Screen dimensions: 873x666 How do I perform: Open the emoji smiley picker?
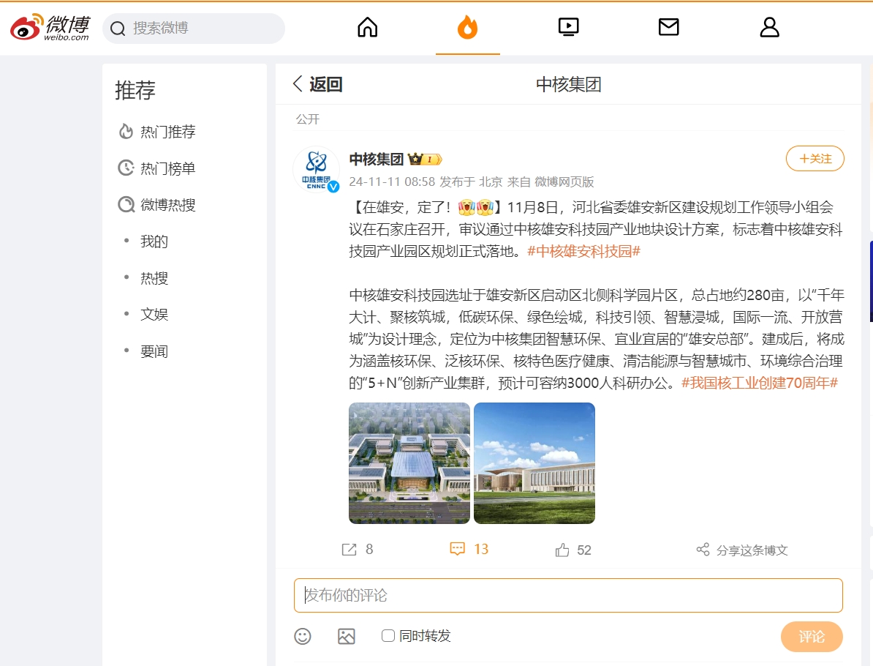[302, 636]
